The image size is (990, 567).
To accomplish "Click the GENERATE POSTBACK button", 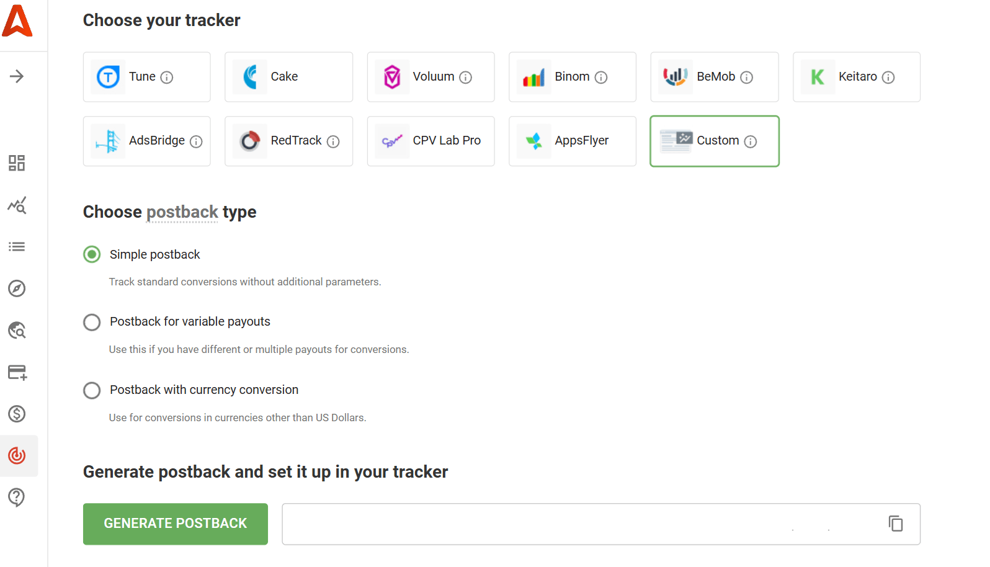I will [x=175, y=524].
